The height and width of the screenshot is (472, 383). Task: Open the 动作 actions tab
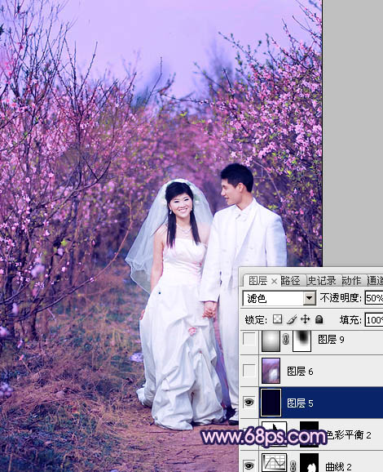(351, 281)
